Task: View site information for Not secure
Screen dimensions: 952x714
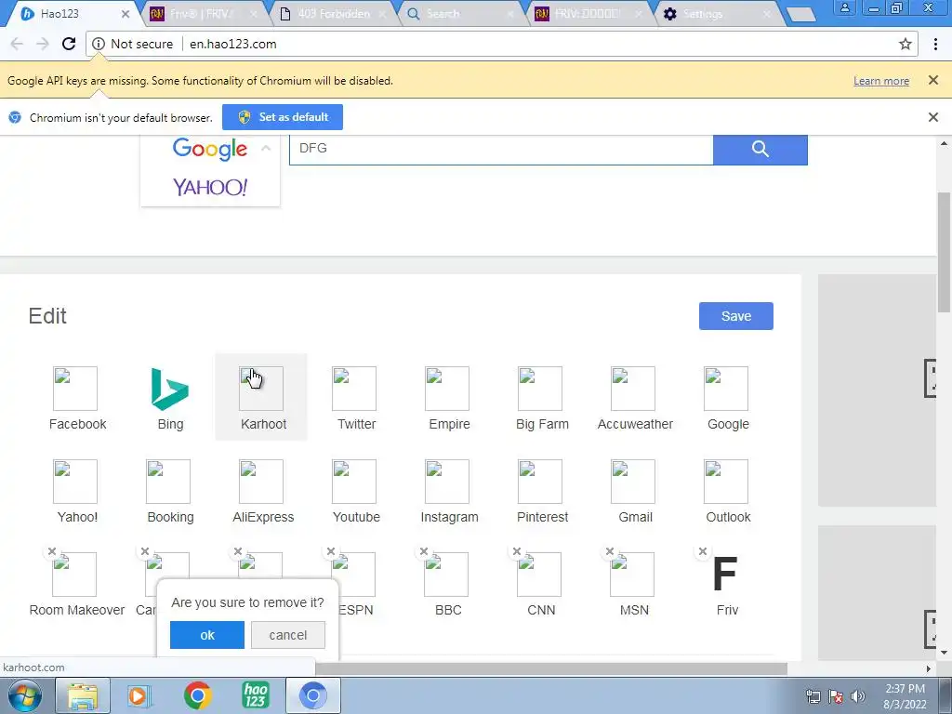Action: (133, 44)
